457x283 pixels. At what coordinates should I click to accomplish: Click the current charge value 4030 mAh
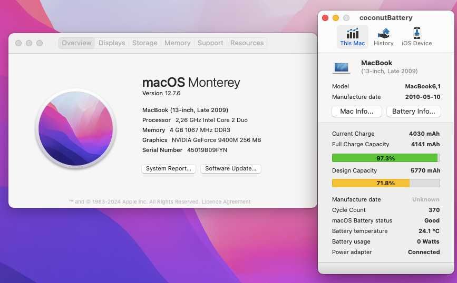coord(424,134)
